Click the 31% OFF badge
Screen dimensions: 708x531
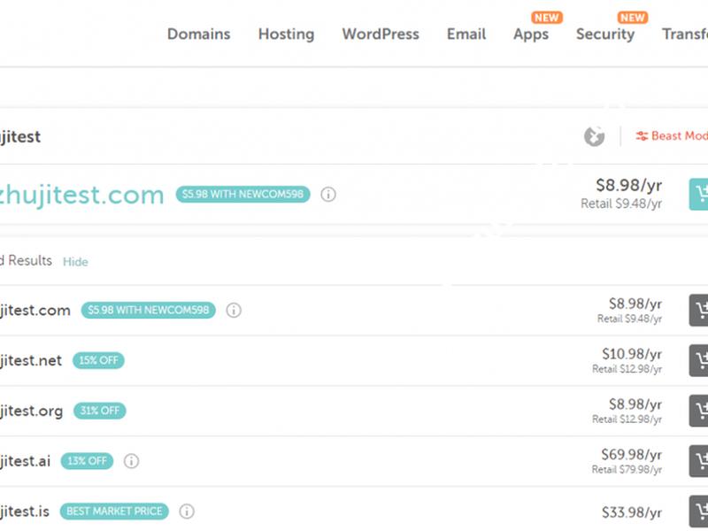(100, 411)
